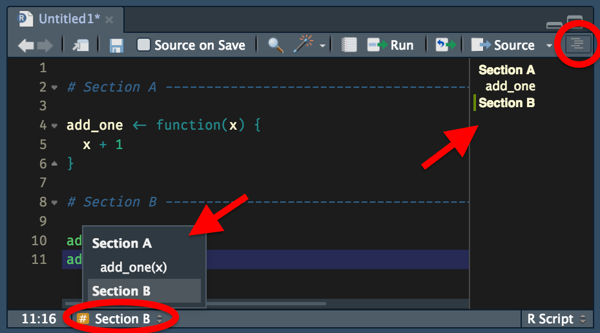Expand code tools dropdown arrow
The width and height of the screenshot is (600, 333).
click(322, 46)
